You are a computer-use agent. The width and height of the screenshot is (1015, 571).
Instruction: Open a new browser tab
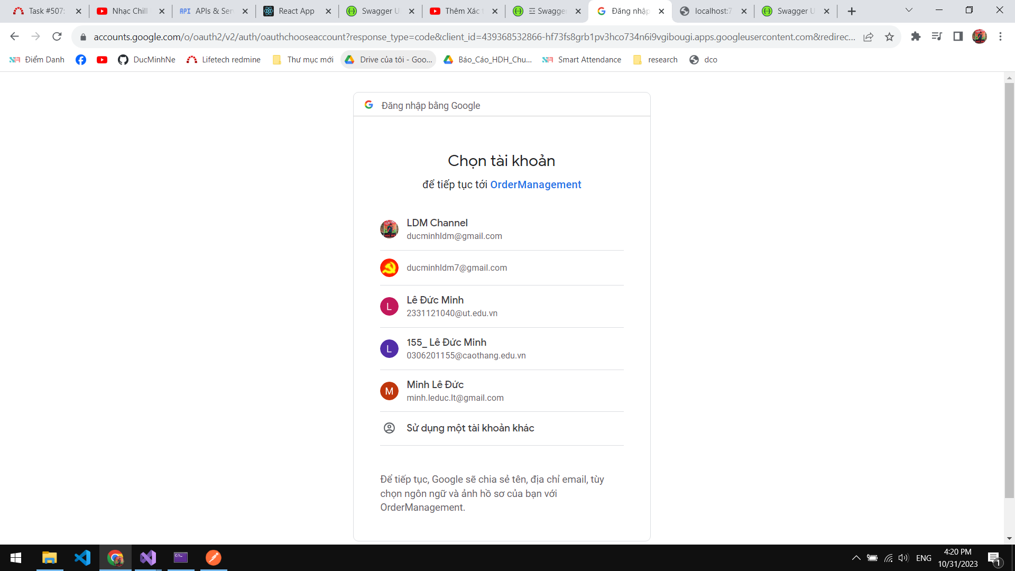point(852,11)
